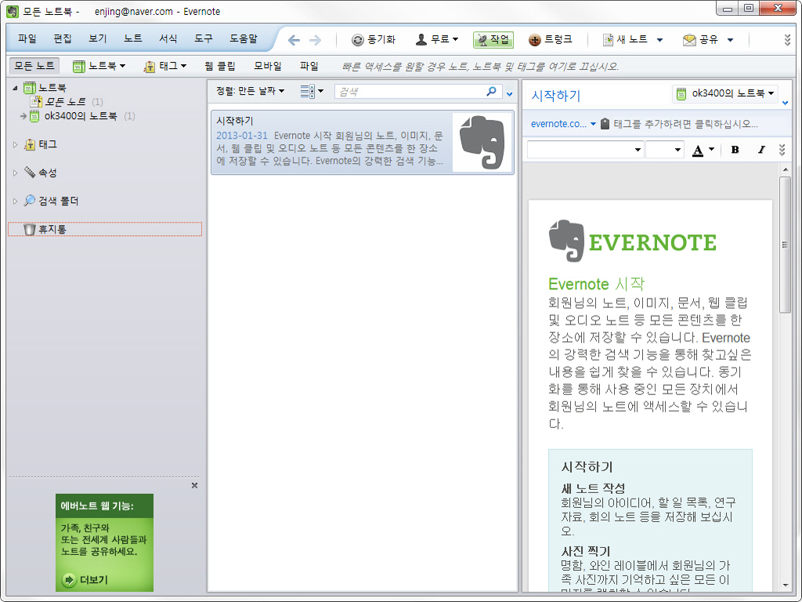Expand the note info panel chevron
This screenshot has width=802, height=602.
point(785,103)
